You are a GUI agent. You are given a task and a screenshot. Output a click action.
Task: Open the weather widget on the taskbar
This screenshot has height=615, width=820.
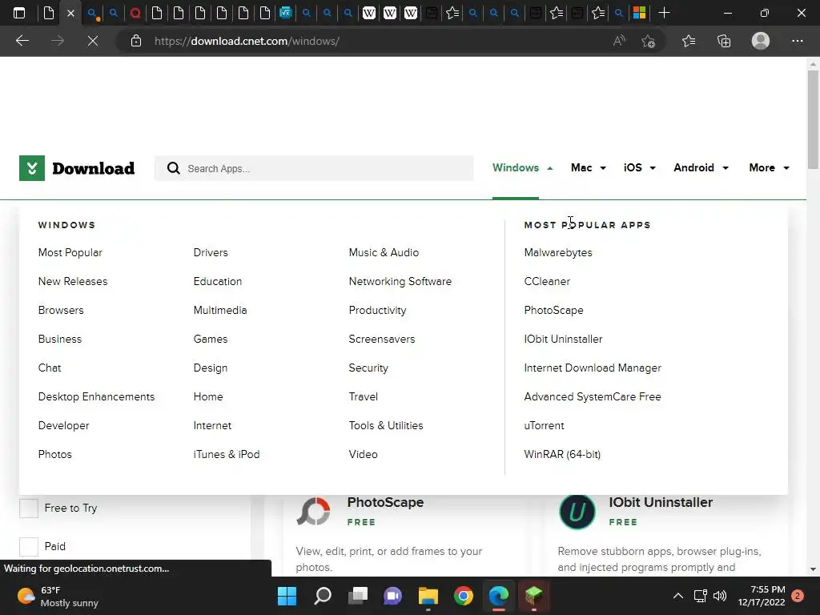click(58, 596)
